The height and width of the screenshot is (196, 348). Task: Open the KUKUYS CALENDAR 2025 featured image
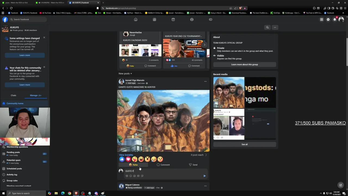140,50
